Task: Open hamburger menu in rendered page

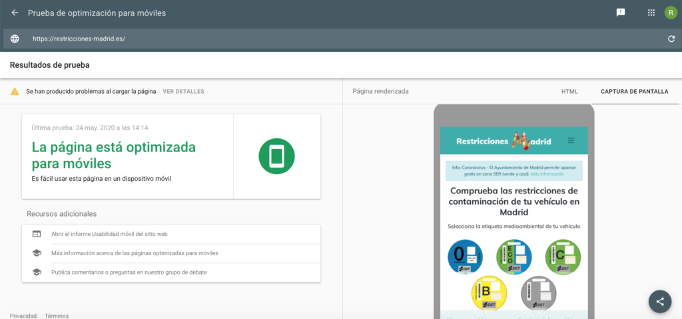Action: coord(571,141)
